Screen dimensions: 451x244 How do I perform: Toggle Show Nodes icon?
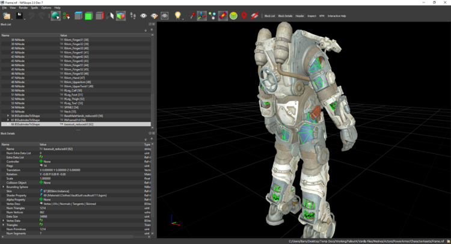tap(212, 16)
